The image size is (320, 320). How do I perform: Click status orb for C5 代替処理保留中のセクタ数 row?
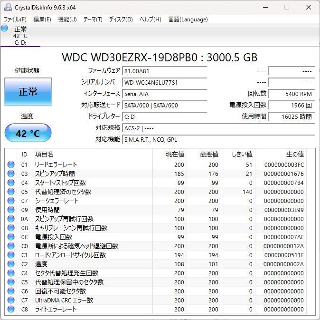(11, 282)
